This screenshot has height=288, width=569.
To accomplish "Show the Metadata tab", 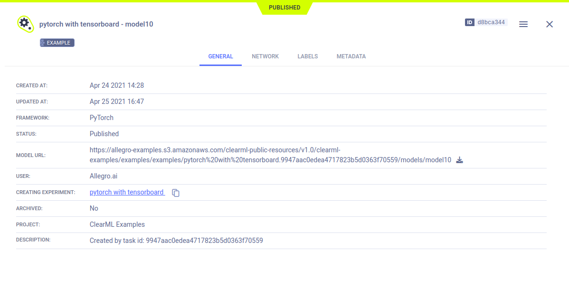I will tap(351, 56).
